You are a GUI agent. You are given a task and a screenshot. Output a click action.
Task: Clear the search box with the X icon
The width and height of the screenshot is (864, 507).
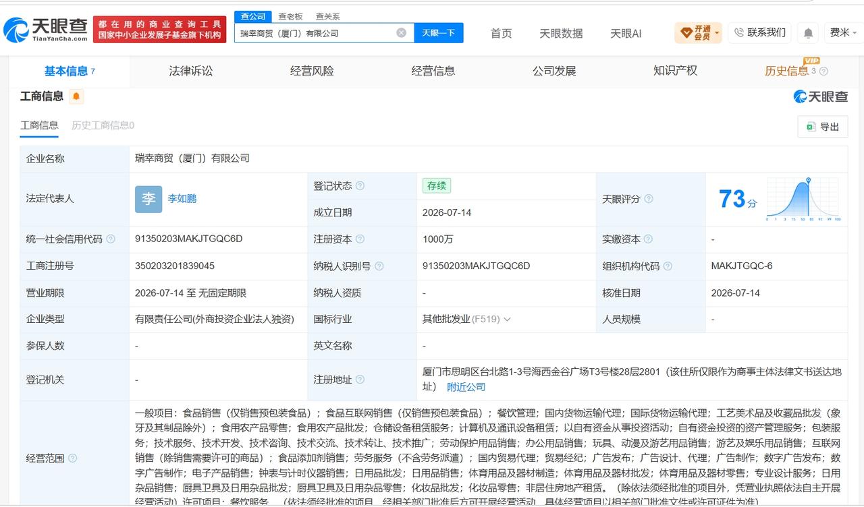click(401, 32)
